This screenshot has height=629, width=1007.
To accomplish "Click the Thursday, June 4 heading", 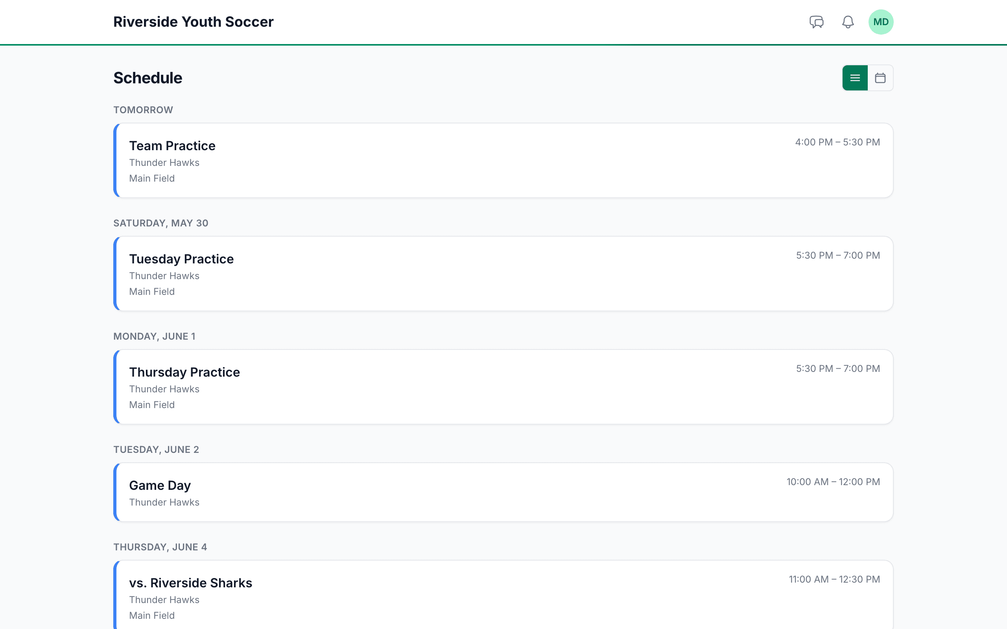I will point(160,546).
